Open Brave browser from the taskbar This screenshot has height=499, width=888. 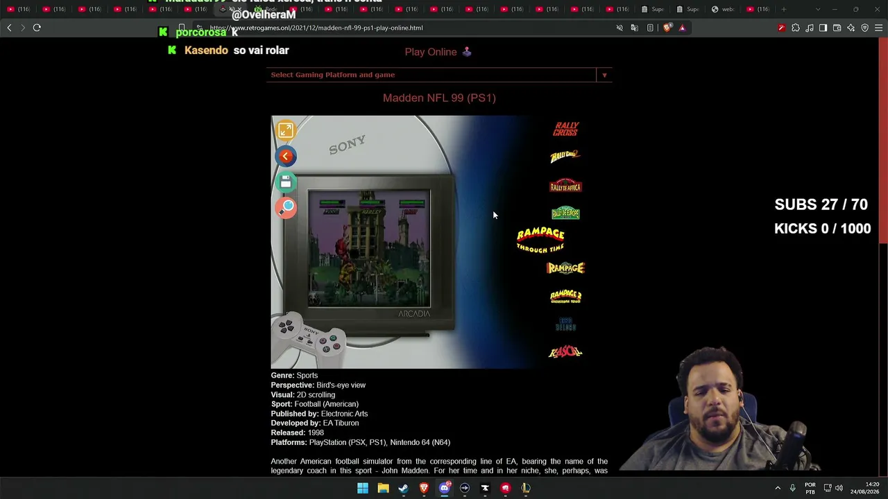tap(424, 488)
